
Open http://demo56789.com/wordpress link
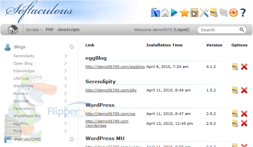pos(107,123)
